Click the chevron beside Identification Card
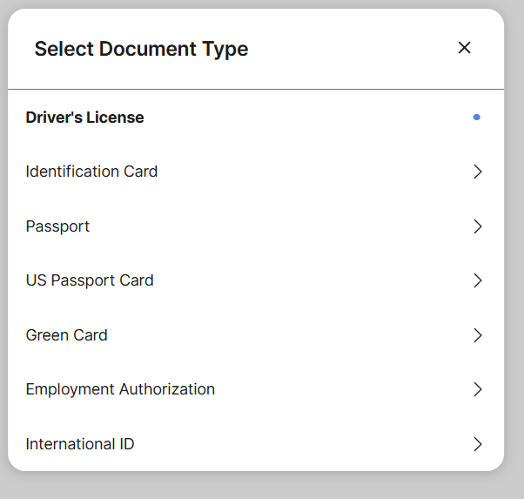This screenshot has width=524, height=499. (x=477, y=172)
